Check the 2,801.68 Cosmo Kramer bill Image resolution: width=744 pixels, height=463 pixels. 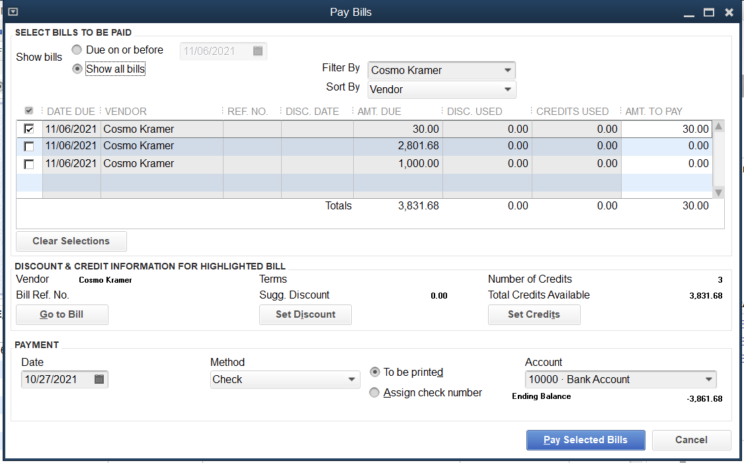click(x=29, y=147)
